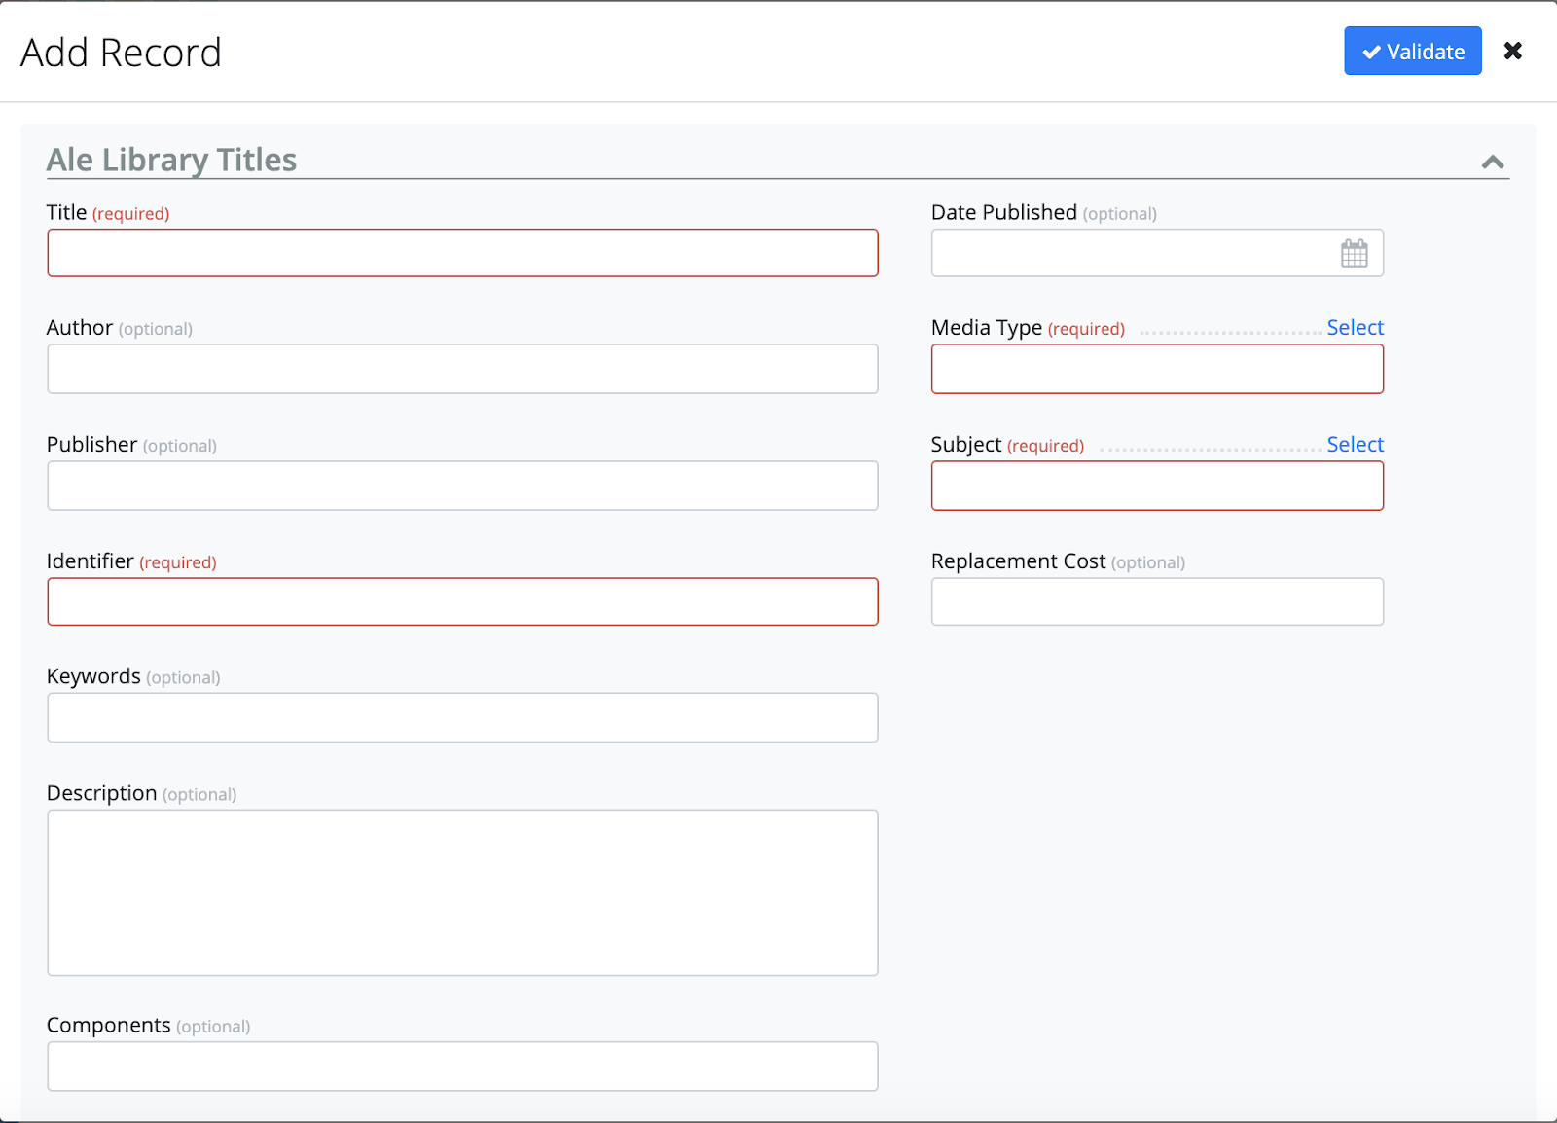Click Select link for Media Type
Viewport: 1557px width, 1123px height.
[x=1355, y=328]
